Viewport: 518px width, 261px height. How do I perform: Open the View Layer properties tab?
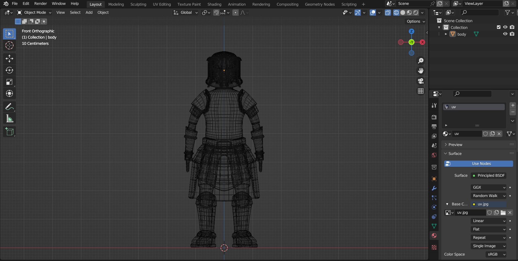434,136
